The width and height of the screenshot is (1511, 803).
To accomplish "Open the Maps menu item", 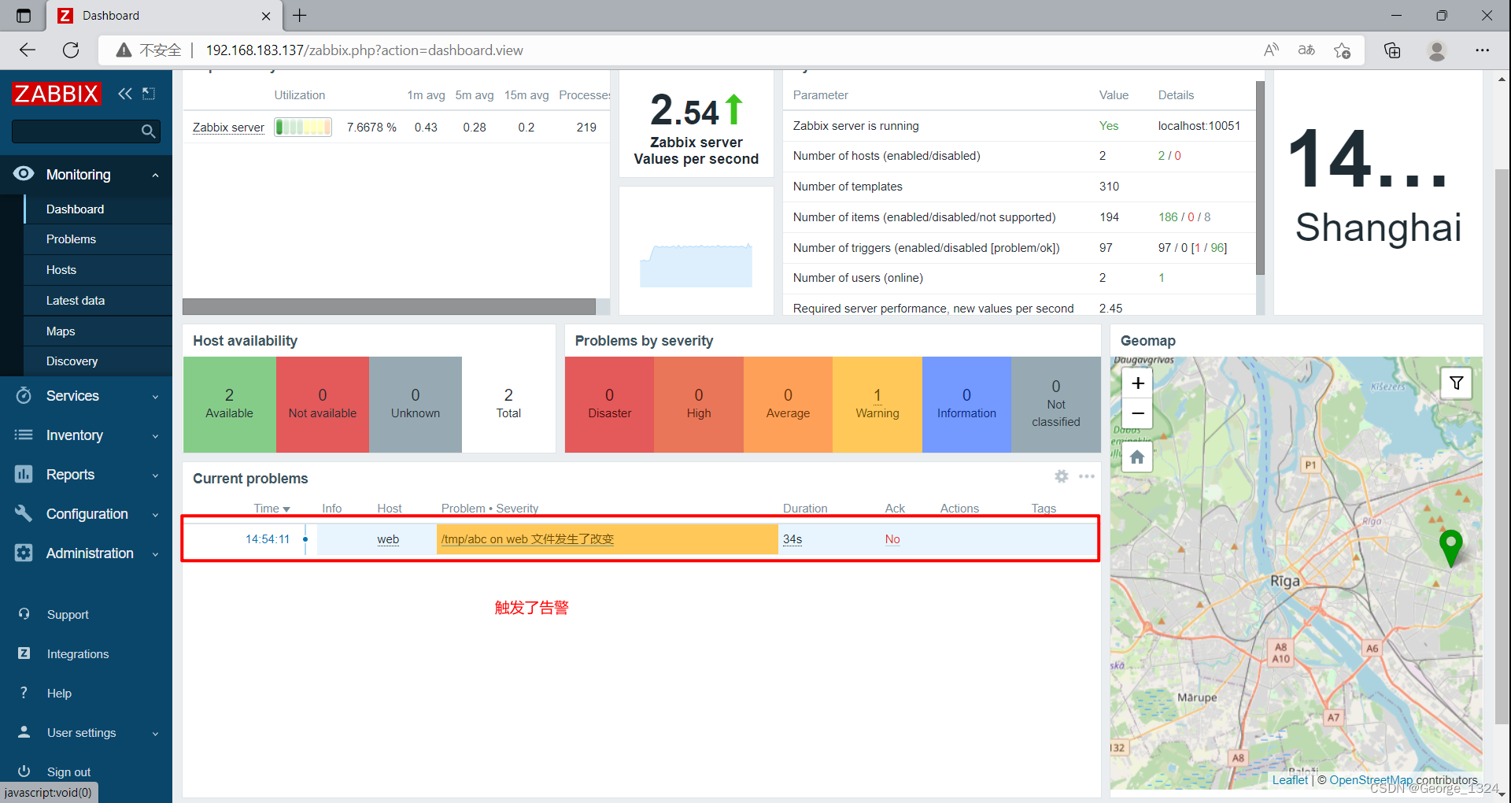I will point(98,331).
